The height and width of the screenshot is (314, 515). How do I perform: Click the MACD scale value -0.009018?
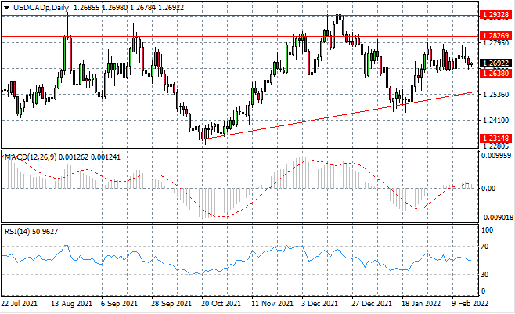tap(496, 218)
